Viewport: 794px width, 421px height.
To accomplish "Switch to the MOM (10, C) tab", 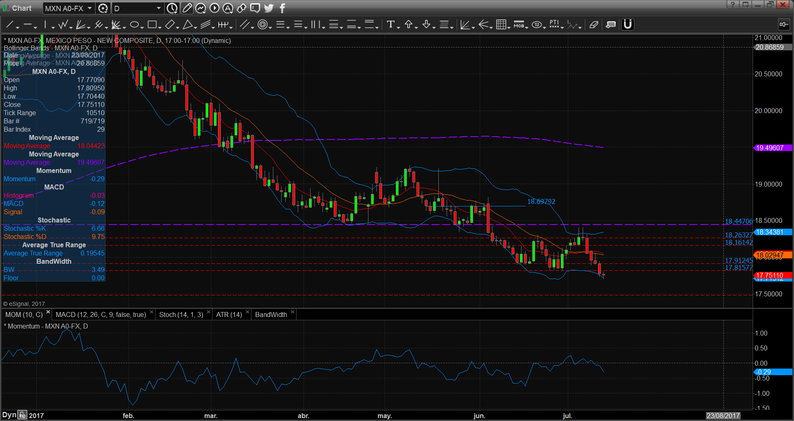I will pyautogui.click(x=24, y=315).
